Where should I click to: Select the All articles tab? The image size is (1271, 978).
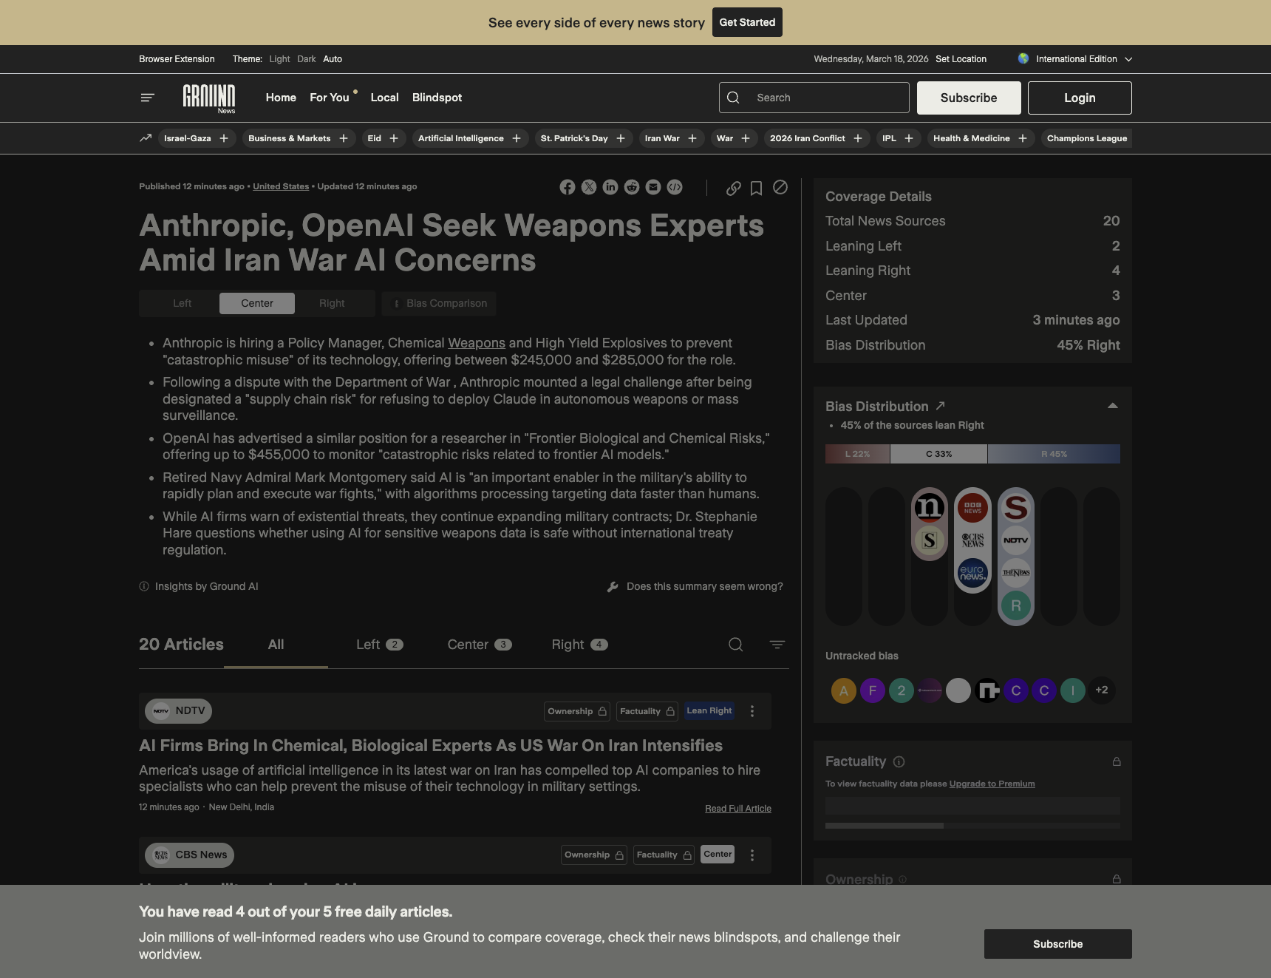(276, 645)
